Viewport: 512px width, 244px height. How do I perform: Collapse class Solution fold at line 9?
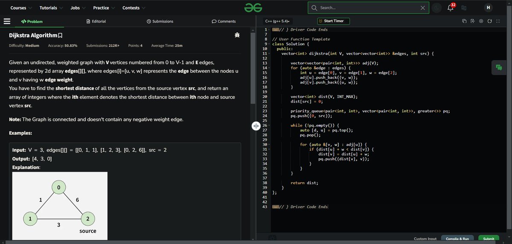point(269,44)
